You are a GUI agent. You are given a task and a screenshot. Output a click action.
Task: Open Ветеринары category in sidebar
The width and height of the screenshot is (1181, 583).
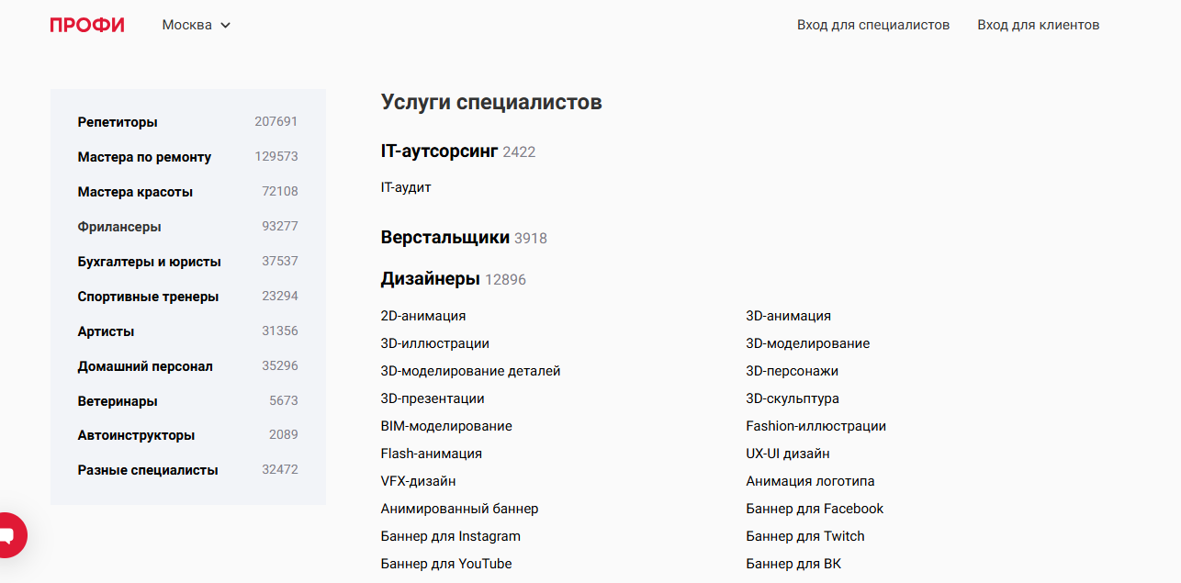coord(118,401)
